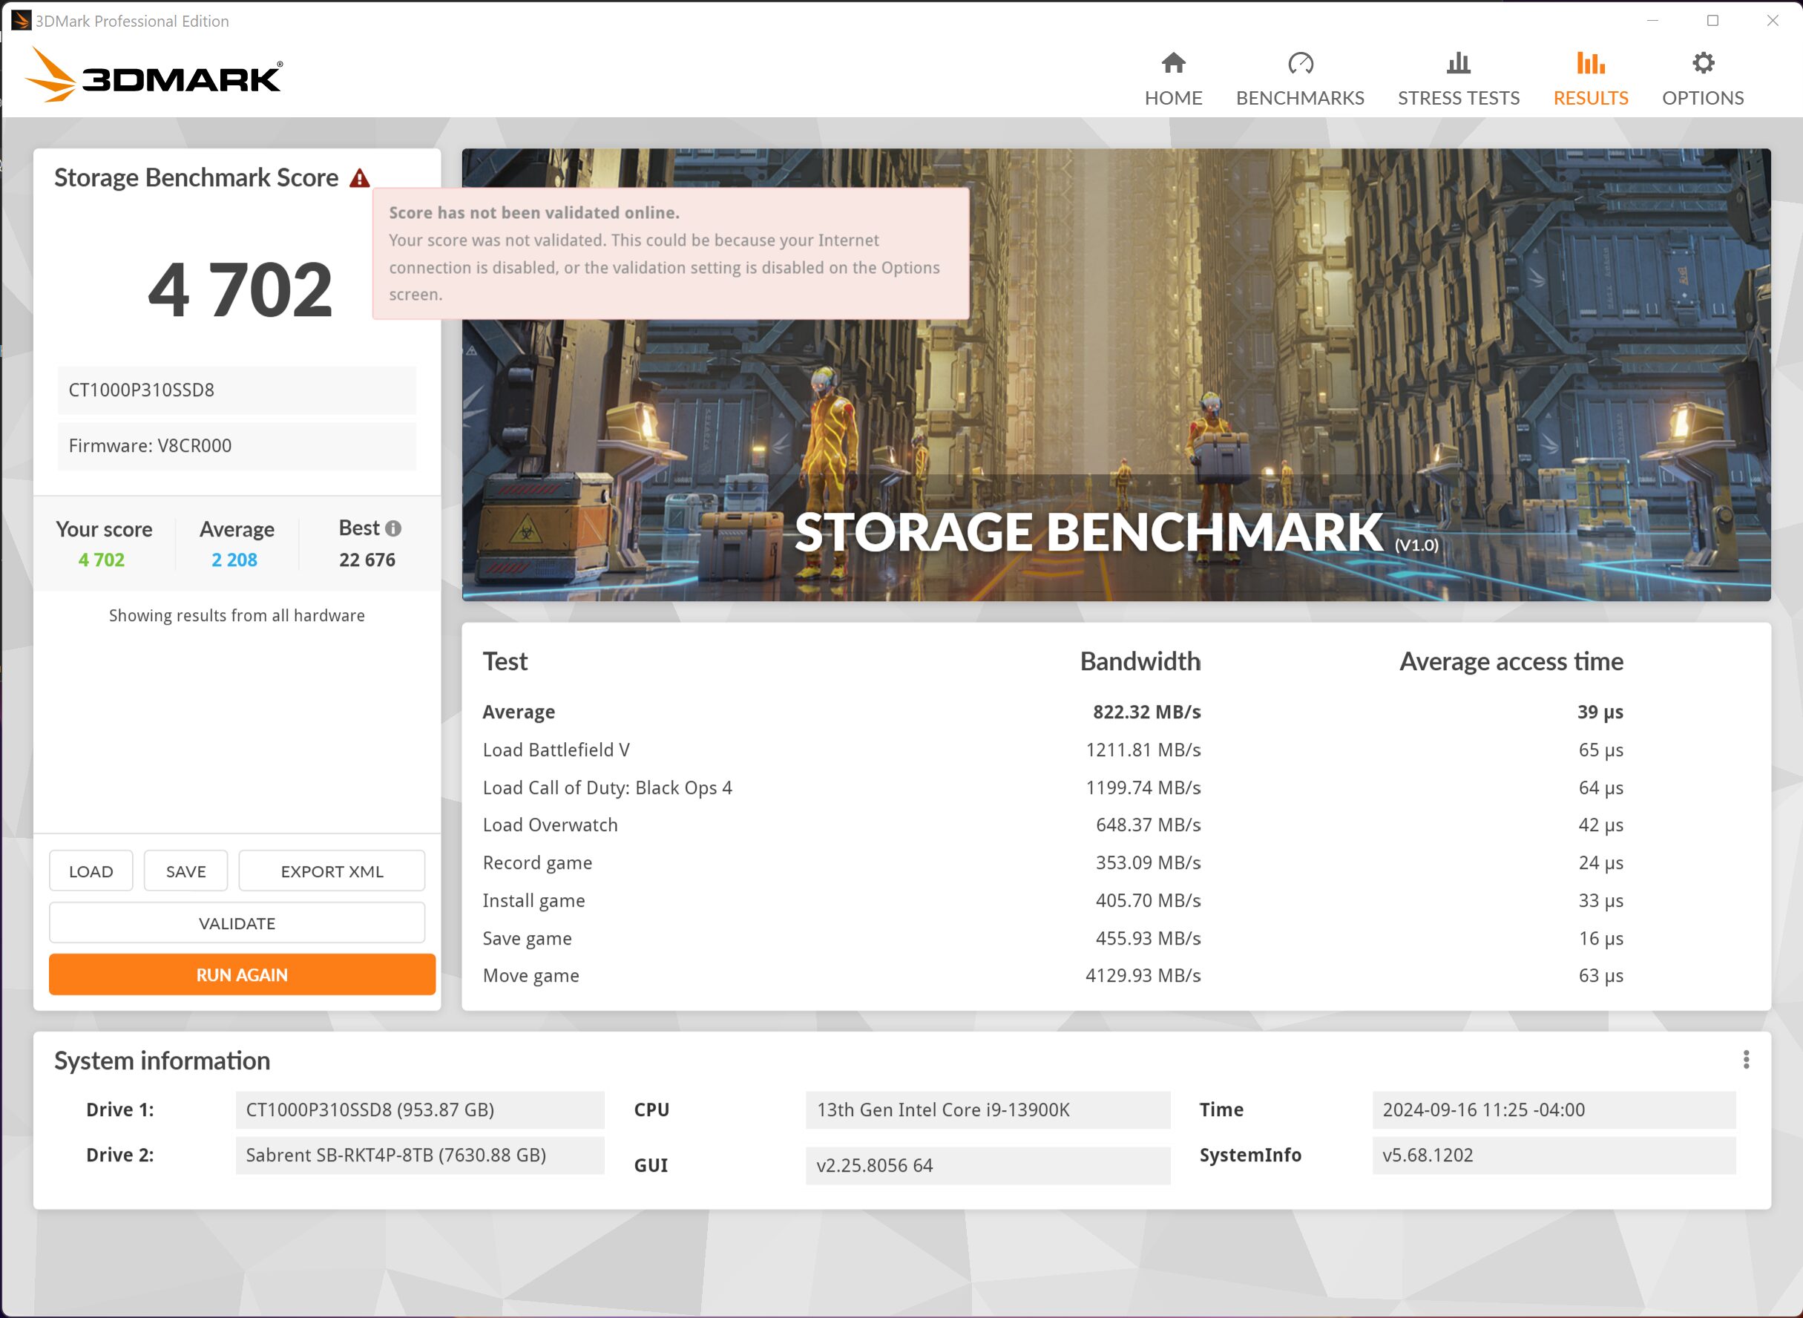Open System information three-dot menu

tap(1746, 1060)
